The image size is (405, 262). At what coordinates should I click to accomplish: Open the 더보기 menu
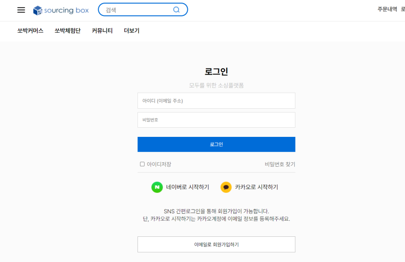pos(132,31)
